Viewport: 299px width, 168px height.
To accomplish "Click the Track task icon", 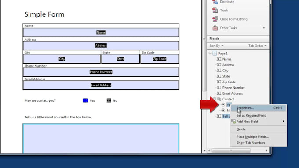I will (215, 10).
